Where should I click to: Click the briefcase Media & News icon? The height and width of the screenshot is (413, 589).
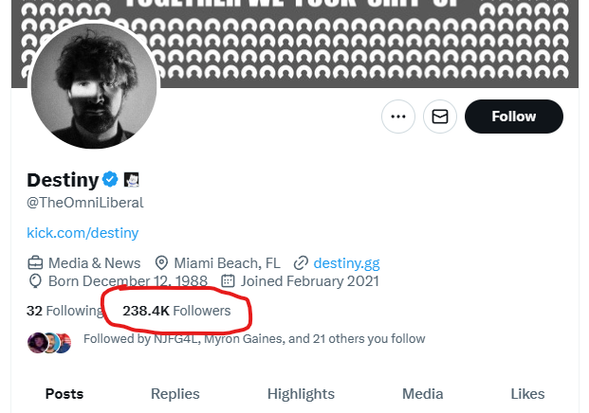[x=35, y=263]
